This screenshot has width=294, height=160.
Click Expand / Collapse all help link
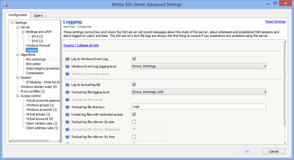pos(81,45)
